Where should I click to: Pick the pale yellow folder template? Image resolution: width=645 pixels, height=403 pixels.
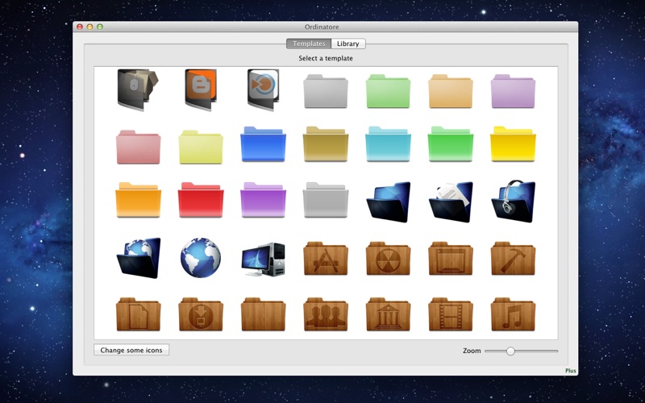(201, 147)
